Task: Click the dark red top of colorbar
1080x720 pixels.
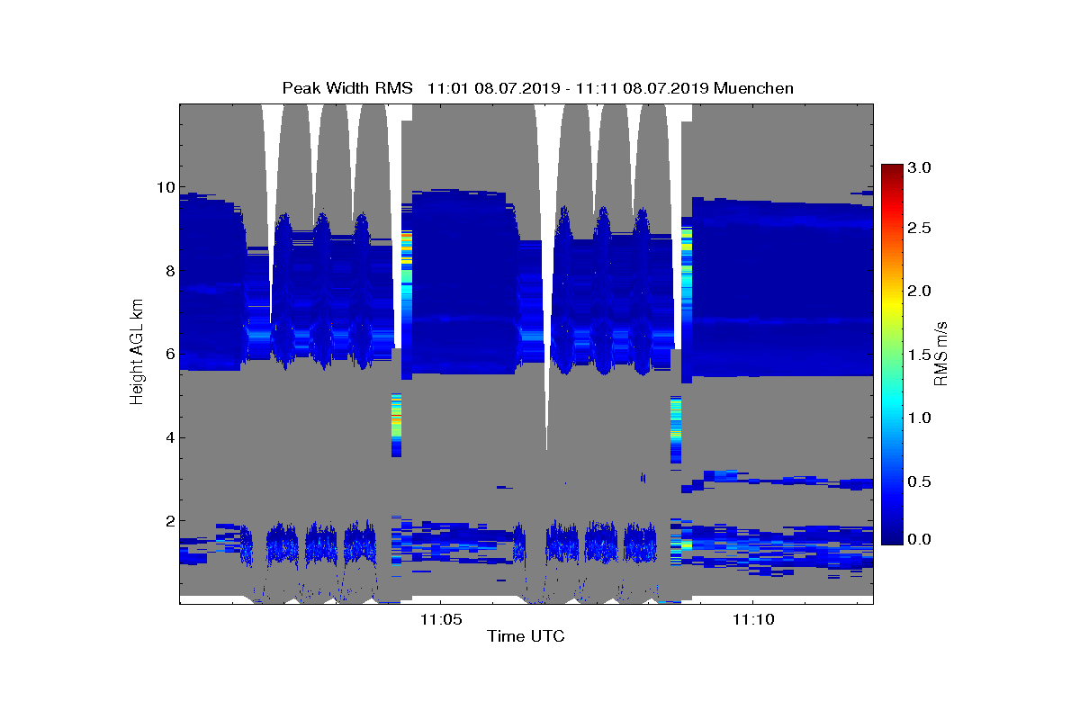Action: pos(892,171)
